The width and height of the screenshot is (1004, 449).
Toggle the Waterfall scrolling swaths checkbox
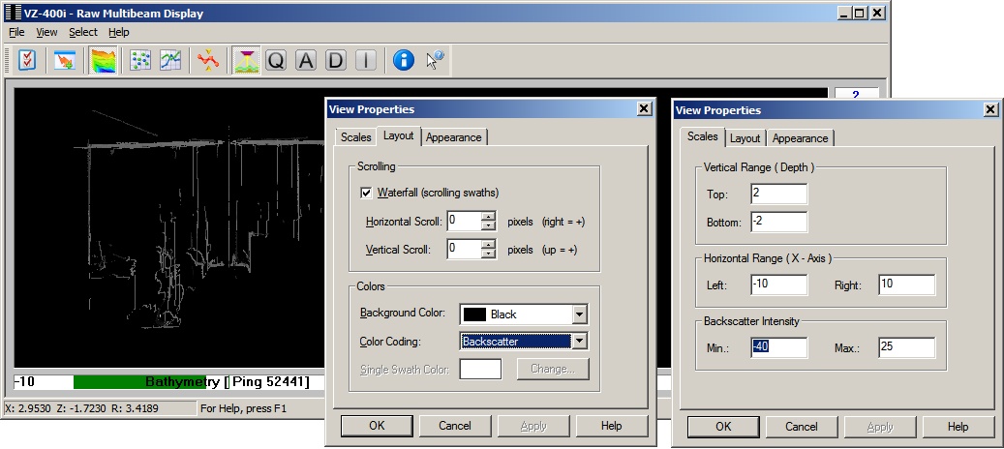(366, 193)
